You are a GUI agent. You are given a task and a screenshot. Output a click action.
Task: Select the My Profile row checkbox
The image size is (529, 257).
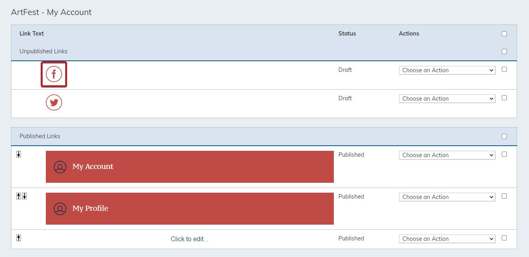[x=504, y=196]
